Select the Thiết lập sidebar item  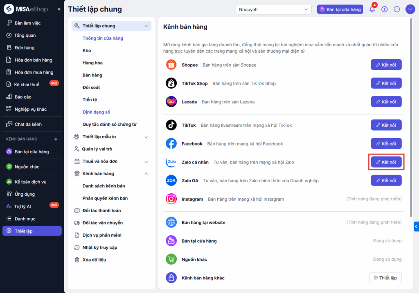32,231
